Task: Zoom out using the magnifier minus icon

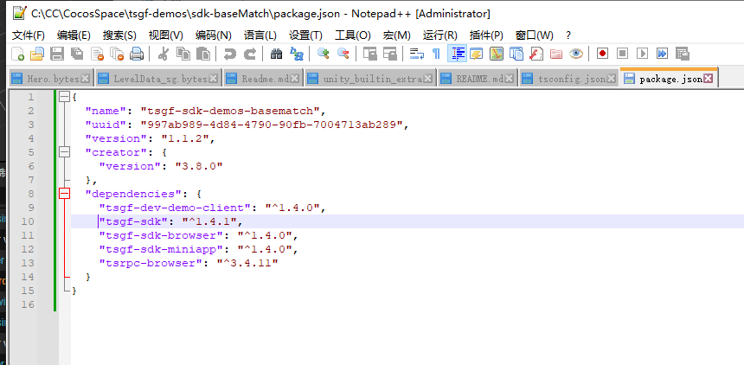Action: (343, 54)
